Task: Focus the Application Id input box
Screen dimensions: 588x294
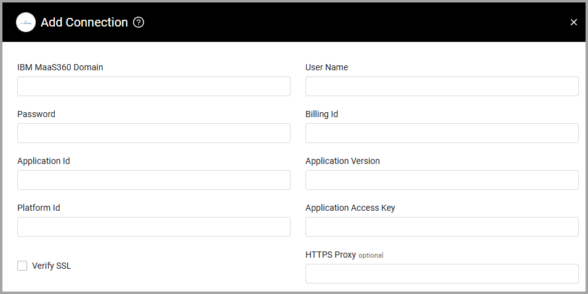Action: coord(154,180)
